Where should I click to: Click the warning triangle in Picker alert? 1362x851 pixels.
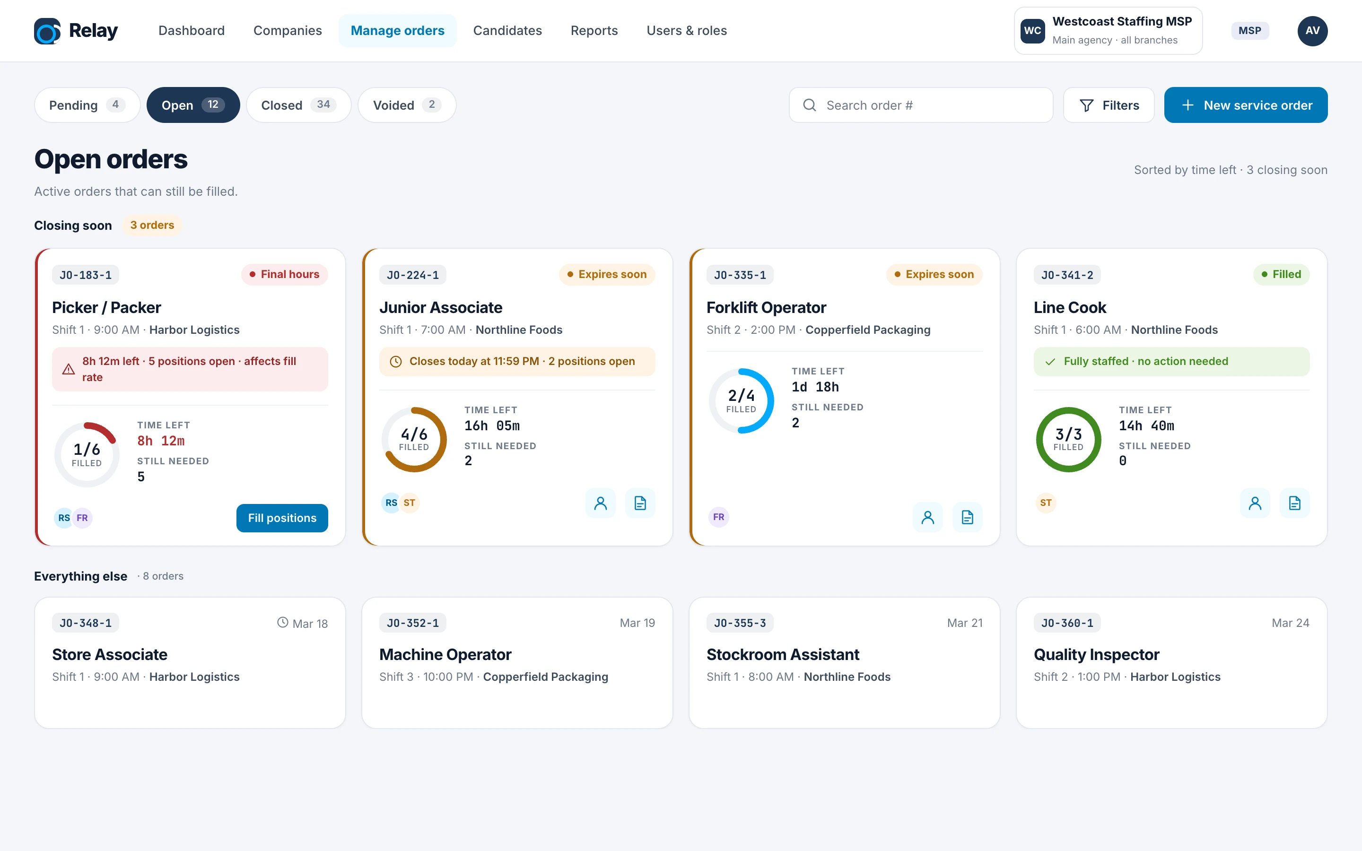click(68, 369)
